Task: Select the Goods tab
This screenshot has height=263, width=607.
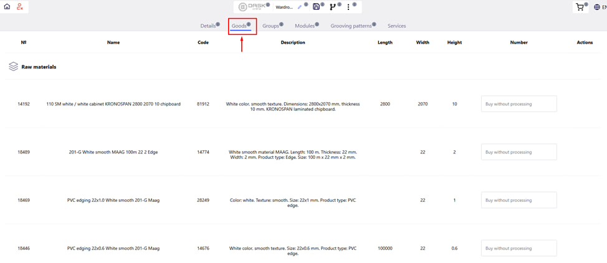Action: [239, 26]
